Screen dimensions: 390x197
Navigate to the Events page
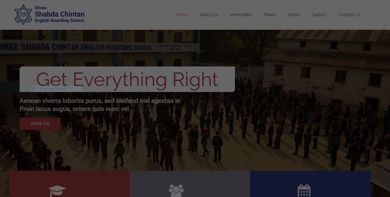[x=294, y=15]
